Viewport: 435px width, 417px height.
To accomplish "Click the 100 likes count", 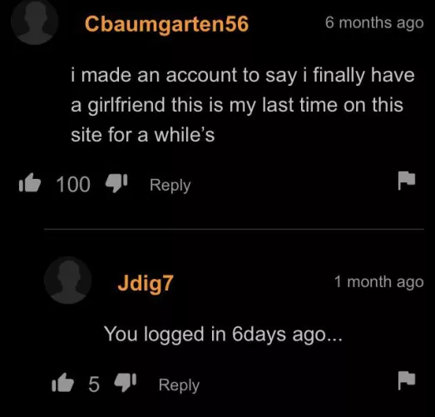I will pyautogui.click(x=73, y=184).
